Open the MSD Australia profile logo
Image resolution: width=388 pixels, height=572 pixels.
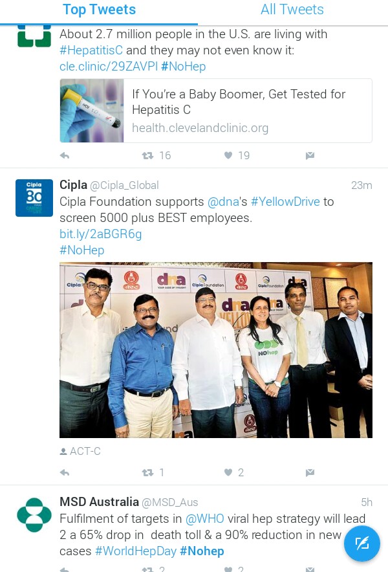click(34, 514)
